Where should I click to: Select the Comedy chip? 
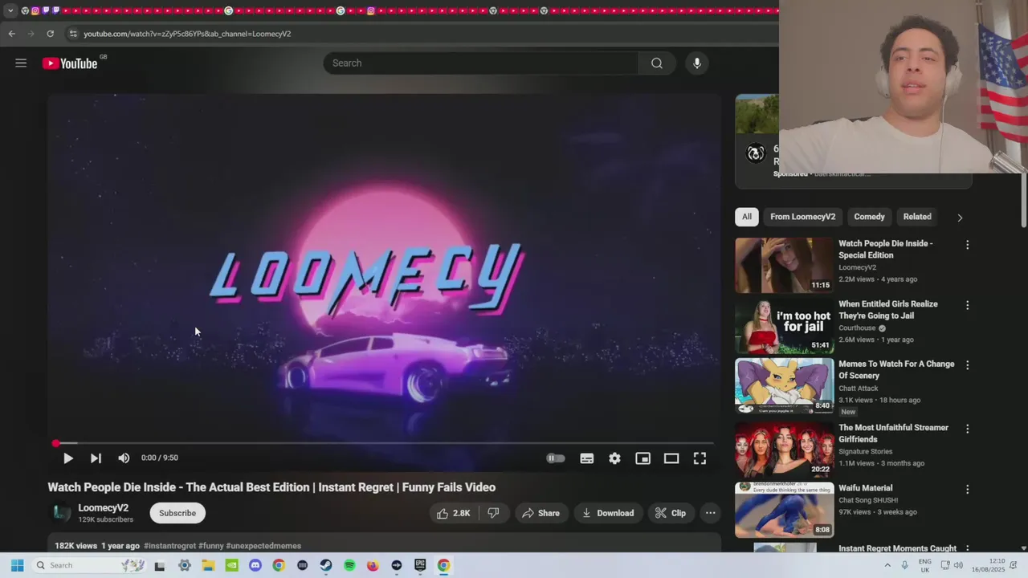869,217
